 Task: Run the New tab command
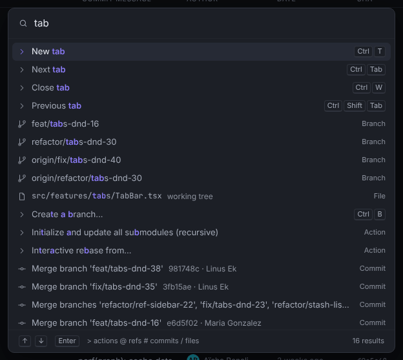coord(201,52)
